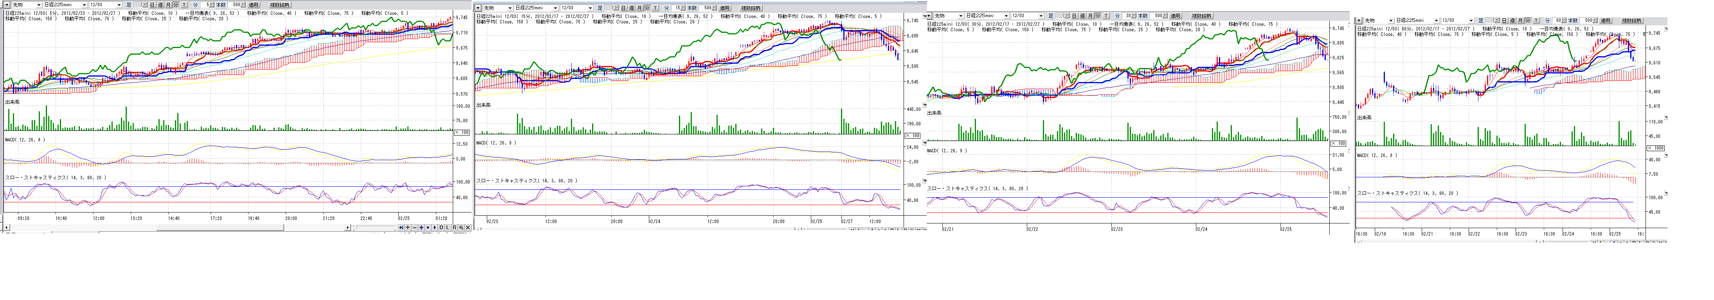Screen dimensions: 1714x300
Task: Click the jump-to-start arrow icon under the 5-minute chart
Action: [x=401, y=228]
